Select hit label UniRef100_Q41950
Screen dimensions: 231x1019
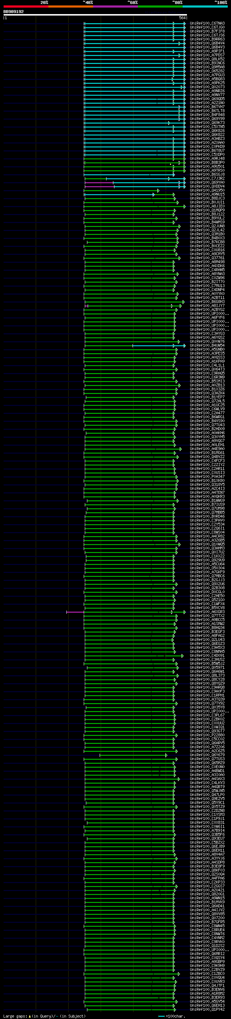(207, 190)
